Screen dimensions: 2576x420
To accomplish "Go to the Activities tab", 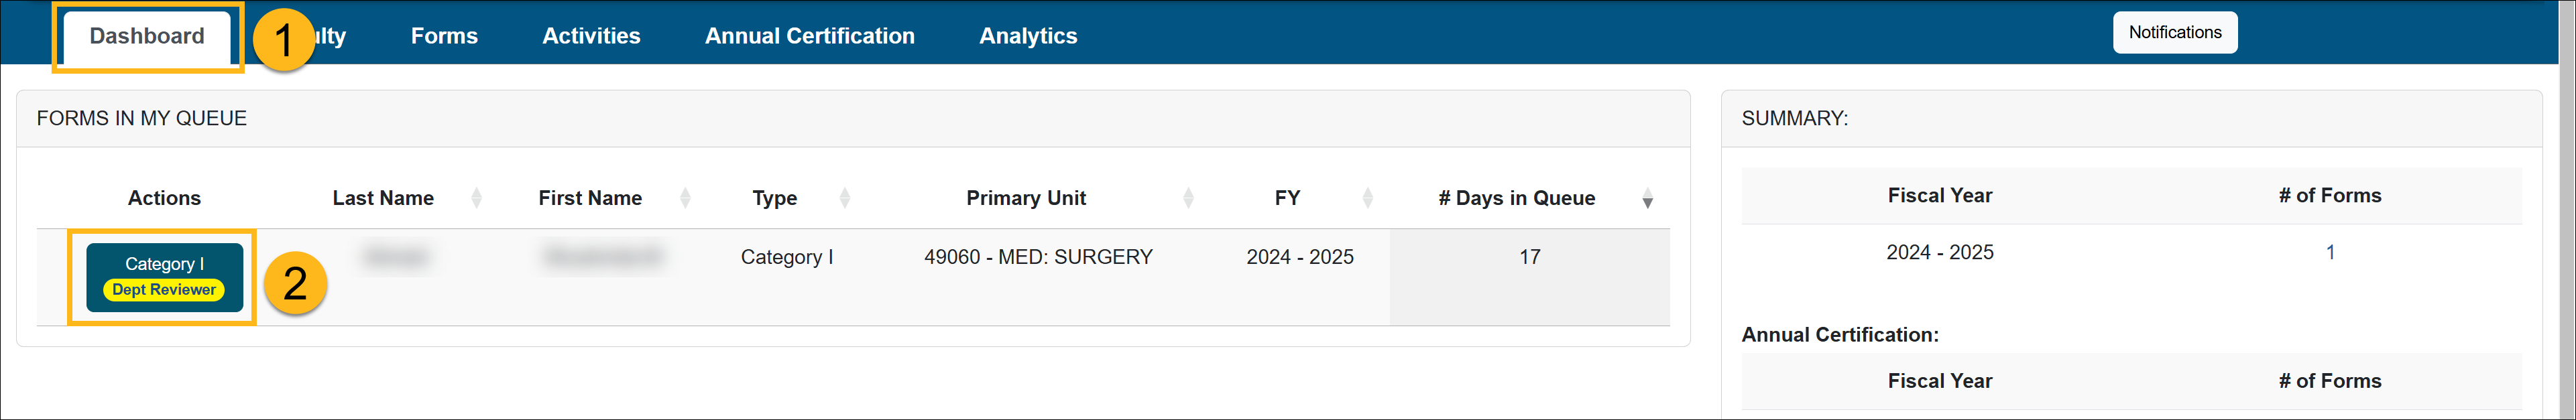I will [591, 37].
